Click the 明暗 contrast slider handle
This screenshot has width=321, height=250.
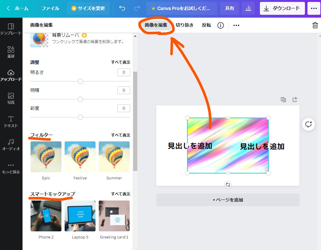[80, 99]
